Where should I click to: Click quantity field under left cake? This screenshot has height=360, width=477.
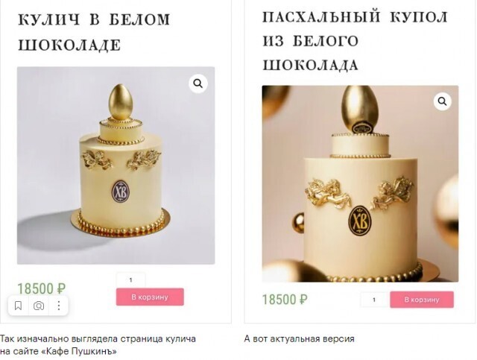(x=131, y=280)
